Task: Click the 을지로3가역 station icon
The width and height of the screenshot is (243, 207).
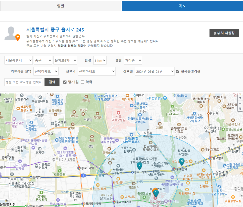Action: [83, 203]
